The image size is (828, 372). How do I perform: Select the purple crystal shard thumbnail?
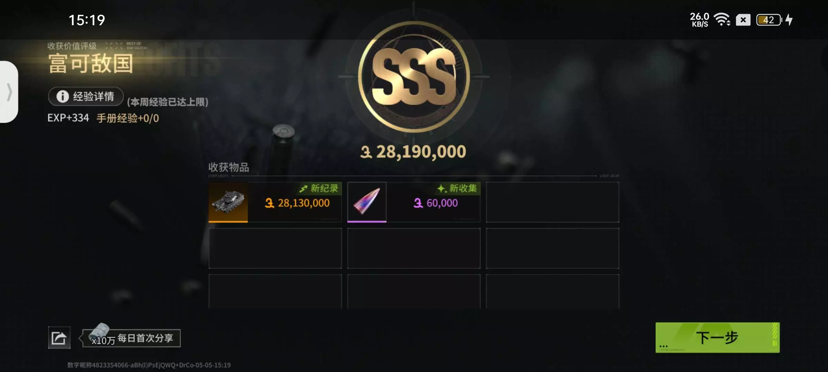[x=367, y=202]
